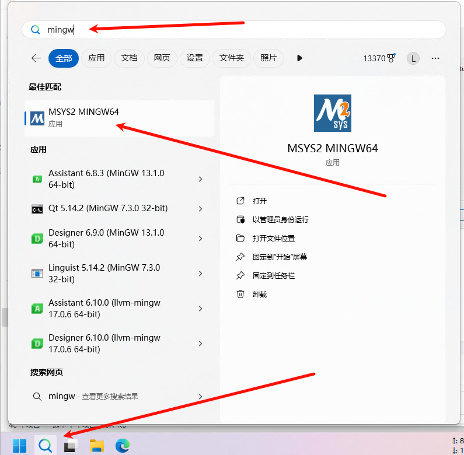Select Linguist 5.14.2 (MinGW 7.3.0 32-bit) text

(104, 274)
